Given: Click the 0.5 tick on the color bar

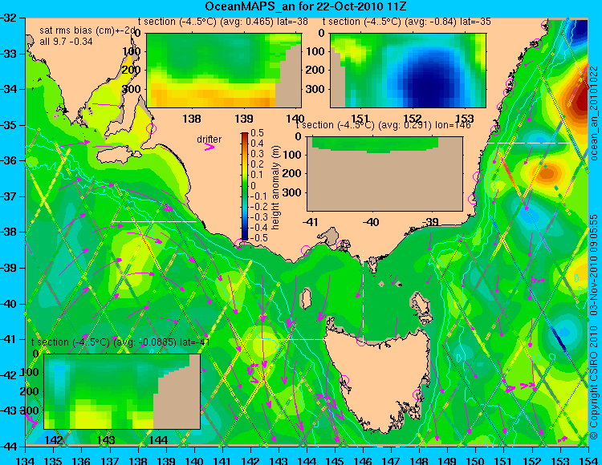Looking at the screenshot, I should [258, 133].
